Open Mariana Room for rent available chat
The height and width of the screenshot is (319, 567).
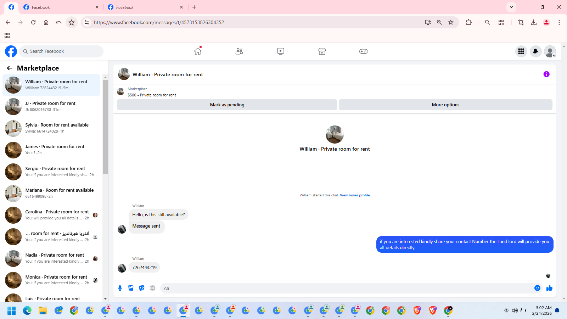pos(51,194)
